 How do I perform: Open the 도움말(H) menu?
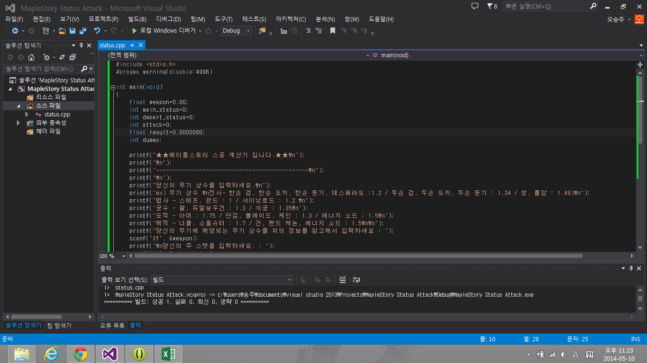pos(381,19)
